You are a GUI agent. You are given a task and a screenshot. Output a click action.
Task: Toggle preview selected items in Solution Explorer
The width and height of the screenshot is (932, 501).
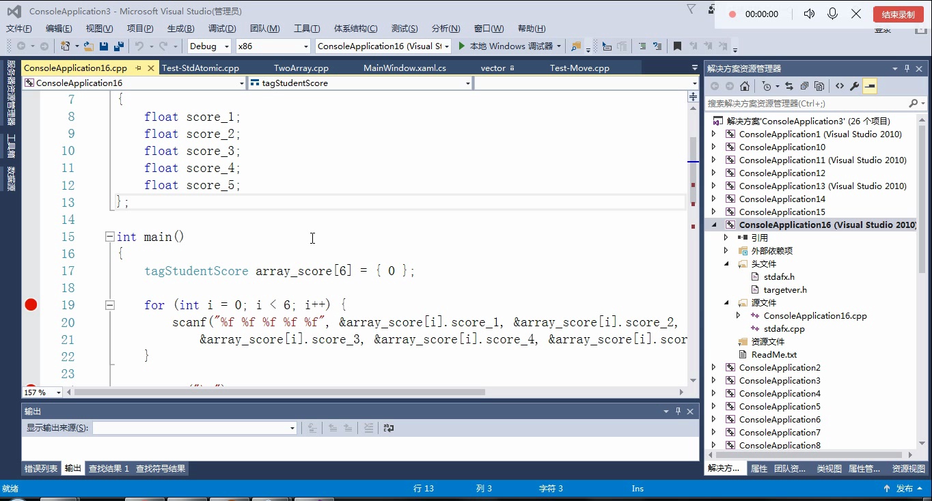coord(870,86)
